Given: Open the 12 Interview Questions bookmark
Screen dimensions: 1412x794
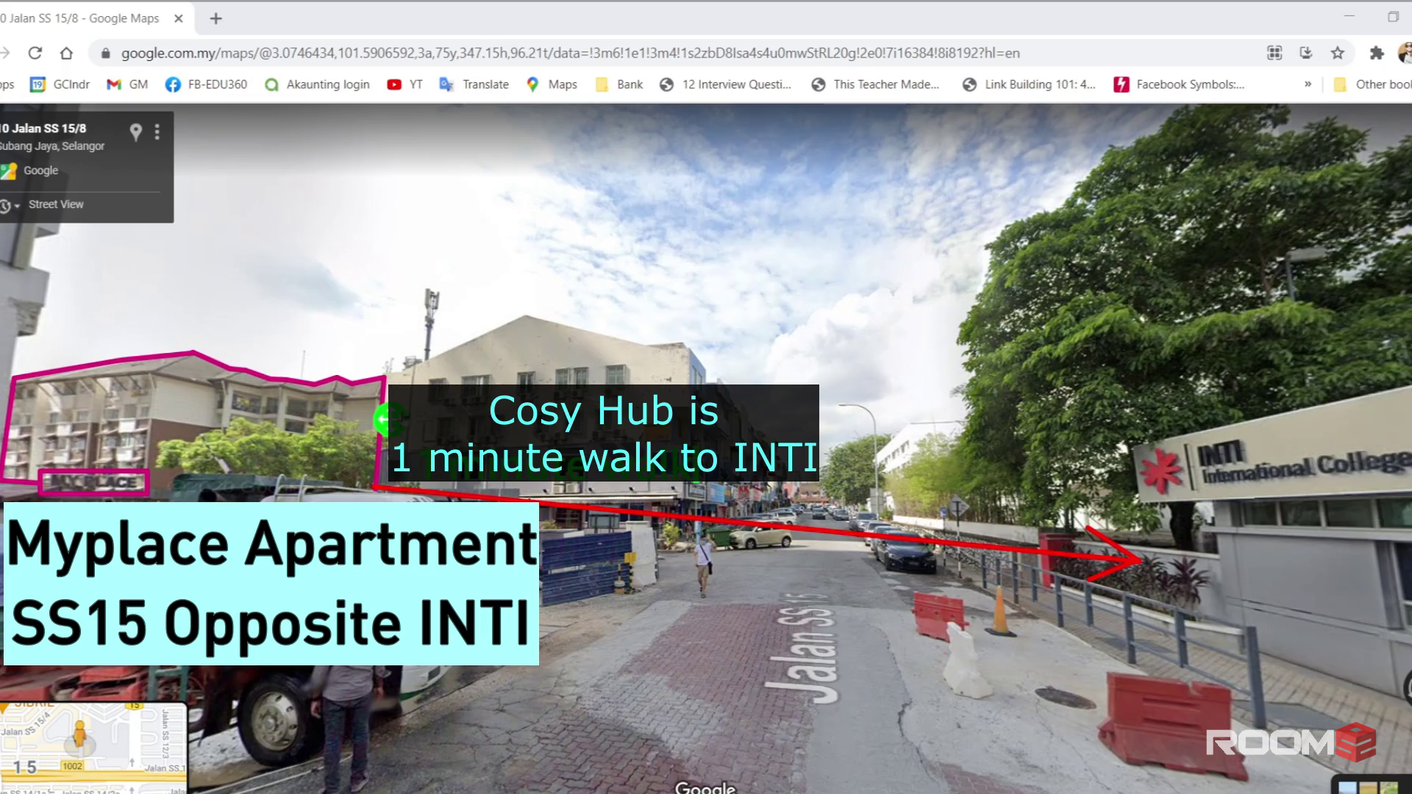Looking at the screenshot, I should click(725, 85).
